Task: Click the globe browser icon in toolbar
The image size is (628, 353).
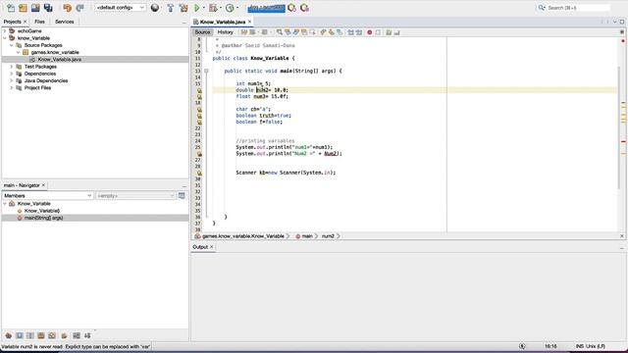Action: coord(155,8)
